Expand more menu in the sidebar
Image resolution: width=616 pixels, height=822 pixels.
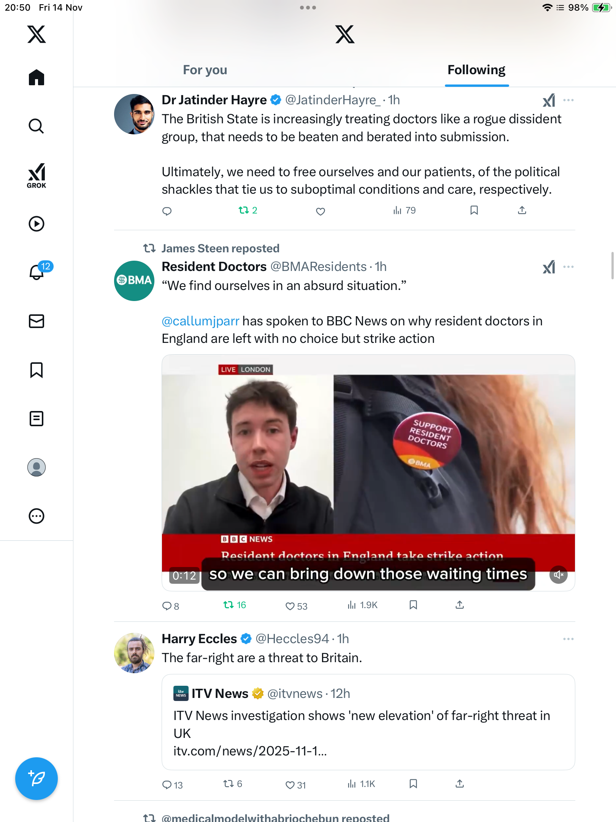pyautogui.click(x=37, y=516)
